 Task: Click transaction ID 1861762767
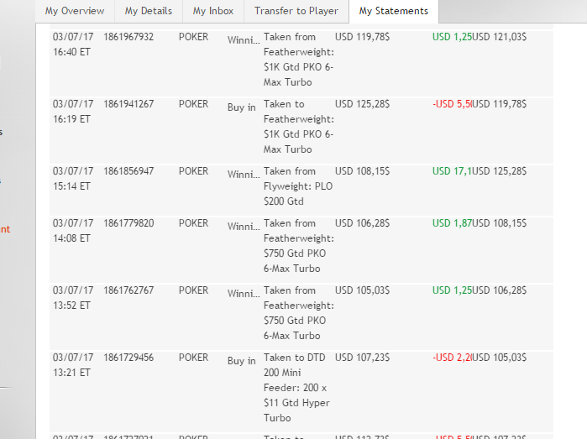pos(128,291)
